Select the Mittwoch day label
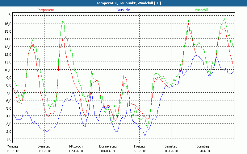Screen dimensions: 247x154 coord(76,146)
